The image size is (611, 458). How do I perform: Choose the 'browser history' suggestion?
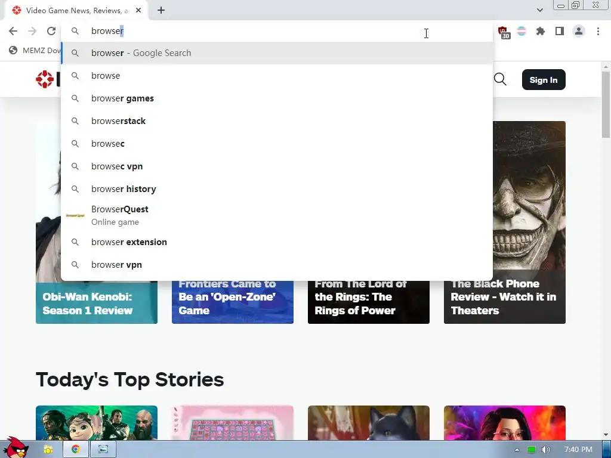click(x=277, y=188)
